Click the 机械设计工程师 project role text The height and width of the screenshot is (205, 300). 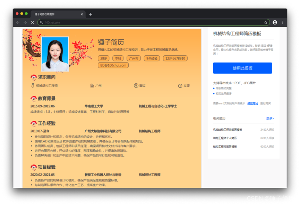click(149, 175)
